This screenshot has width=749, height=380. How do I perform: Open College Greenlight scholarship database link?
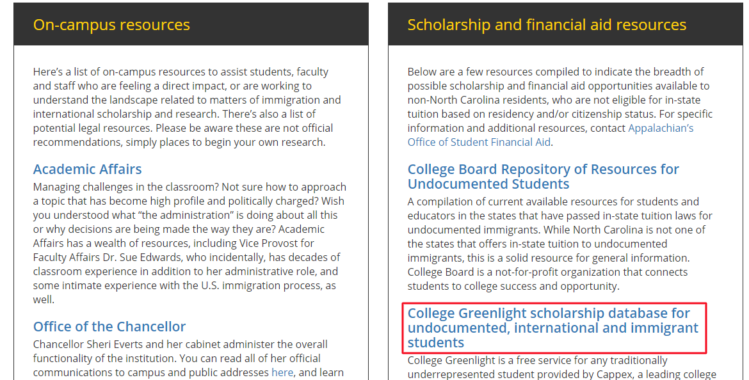pyautogui.click(x=552, y=328)
